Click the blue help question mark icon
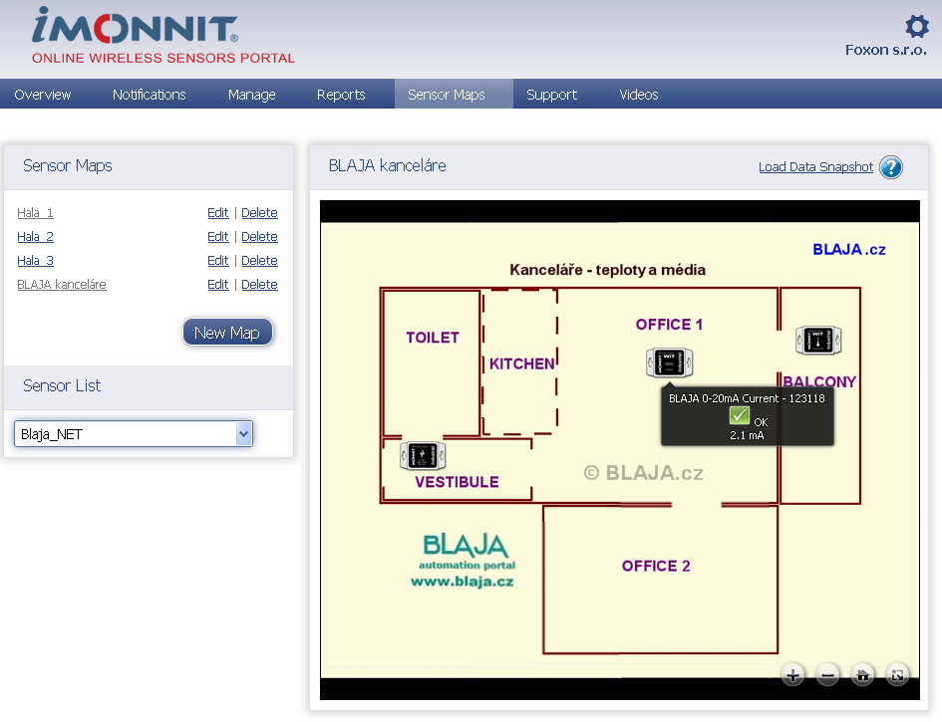The width and height of the screenshot is (942, 722). point(891,167)
